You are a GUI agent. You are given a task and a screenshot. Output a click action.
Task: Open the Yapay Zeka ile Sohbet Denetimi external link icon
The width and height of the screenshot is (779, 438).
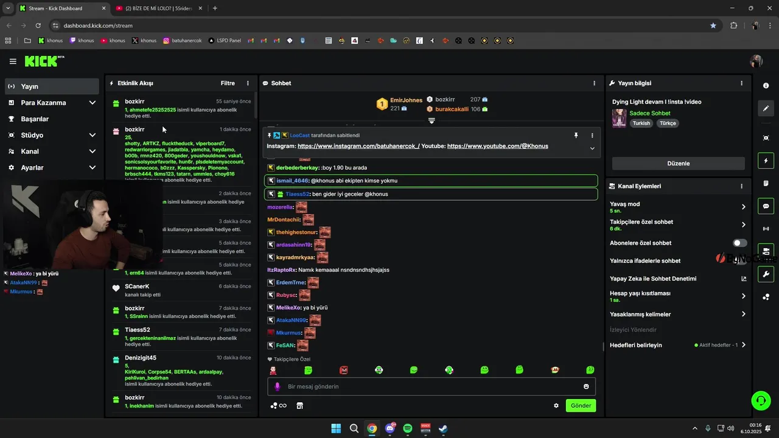(x=743, y=279)
